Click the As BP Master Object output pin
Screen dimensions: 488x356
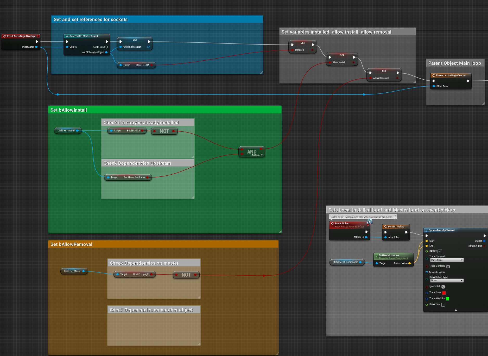click(x=106, y=52)
